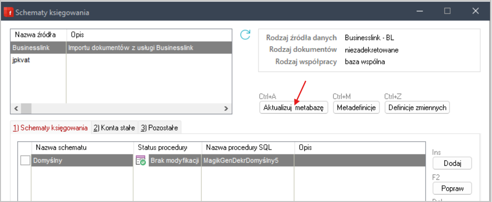
Task: Click 'Importu dokumentów z usługi Businesslink' cell
Action: pos(149,48)
